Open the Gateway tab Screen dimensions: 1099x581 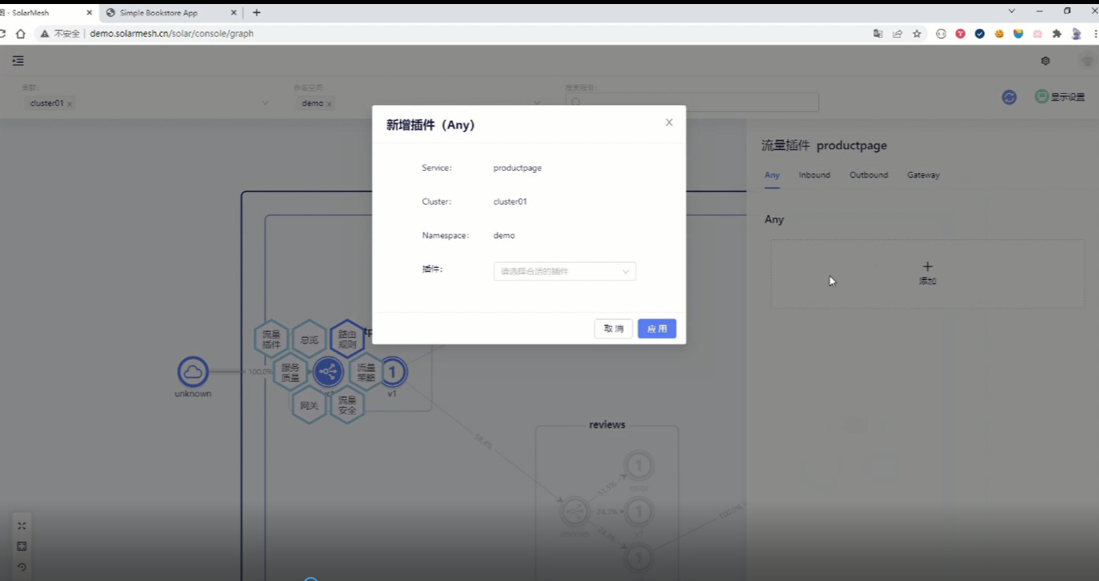tap(923, 175)
